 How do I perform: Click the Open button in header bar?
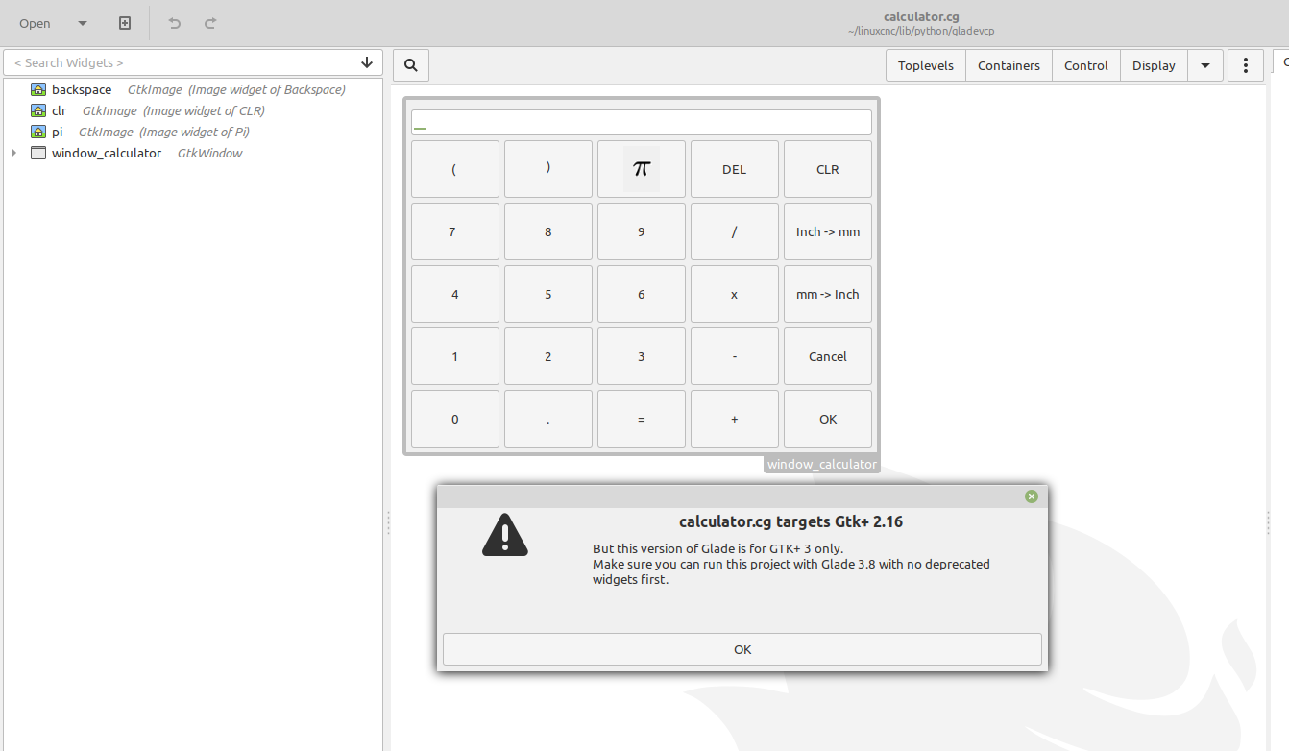coord(36,23)
